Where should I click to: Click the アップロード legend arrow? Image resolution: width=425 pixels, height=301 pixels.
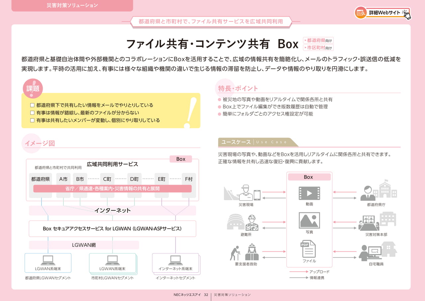299,272
